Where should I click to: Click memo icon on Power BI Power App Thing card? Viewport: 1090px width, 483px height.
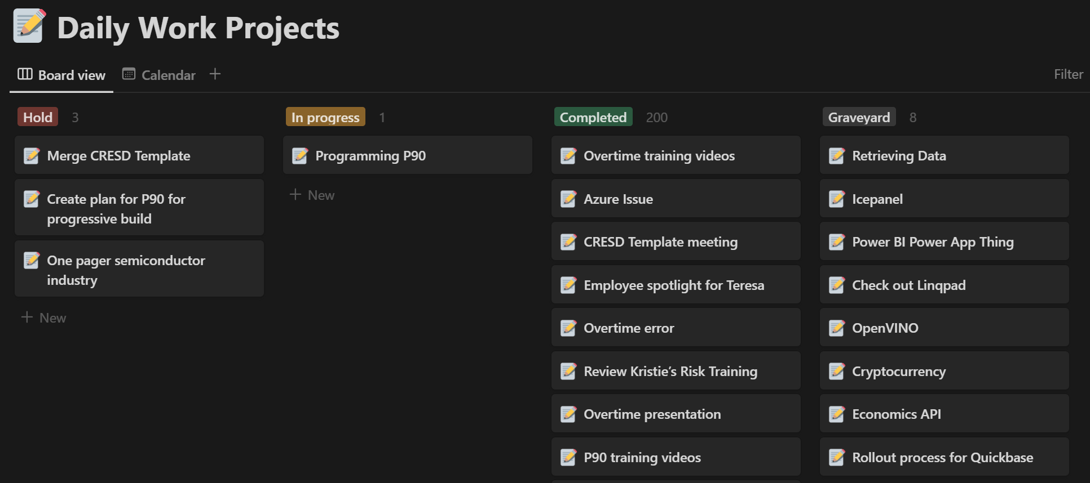pos(837,241)
